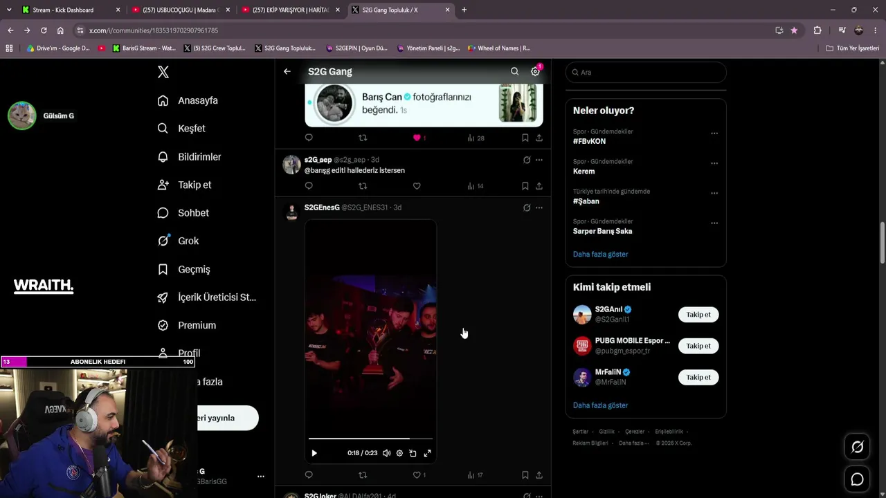The width and height of the screenshot is (886, 498).
Task: Reply to the Barış Can photo post
Action: point(309,138)
